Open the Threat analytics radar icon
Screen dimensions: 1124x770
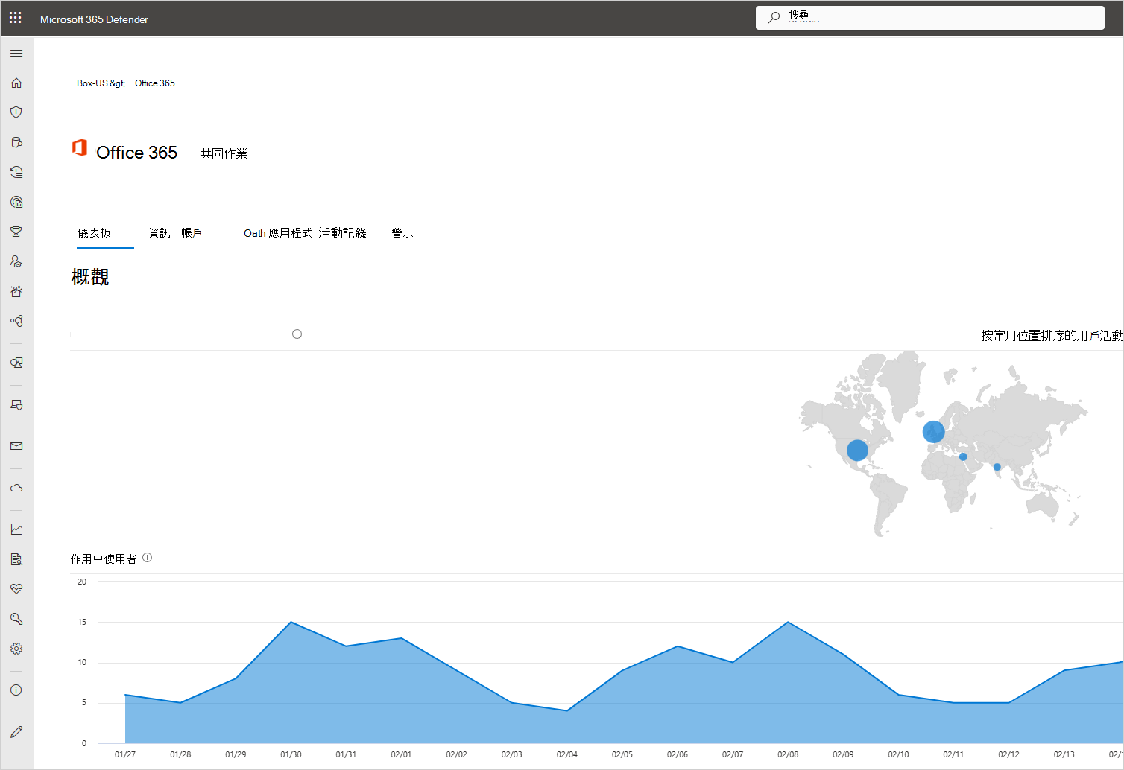click(16, 202)
